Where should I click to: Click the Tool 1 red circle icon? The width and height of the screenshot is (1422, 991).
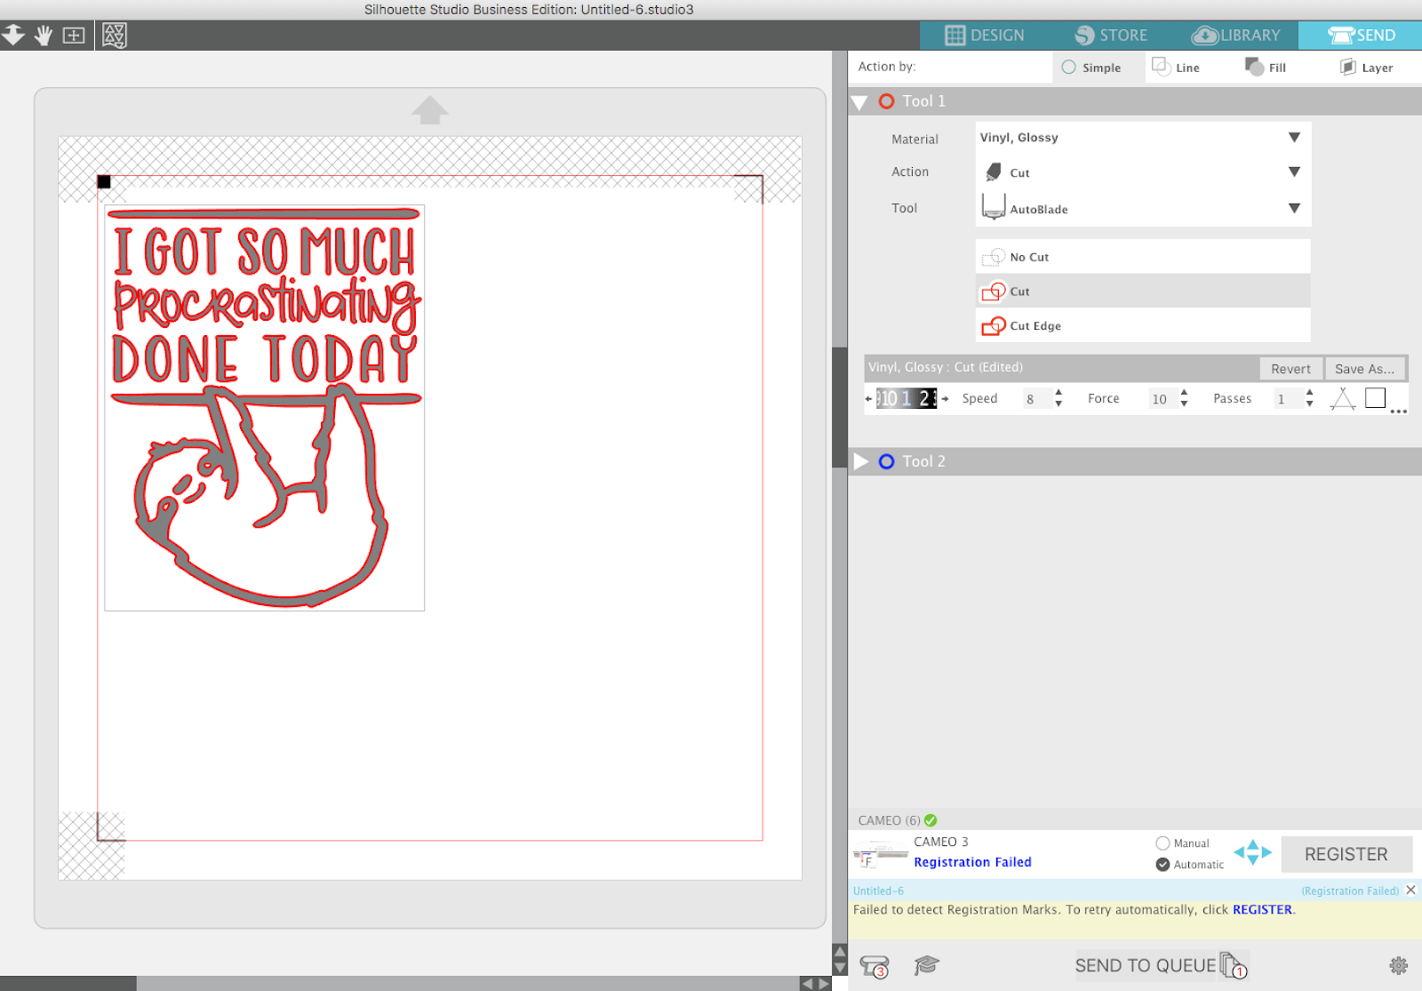[x=886, y=101]
